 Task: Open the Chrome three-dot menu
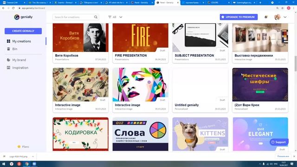pos(294,8)
